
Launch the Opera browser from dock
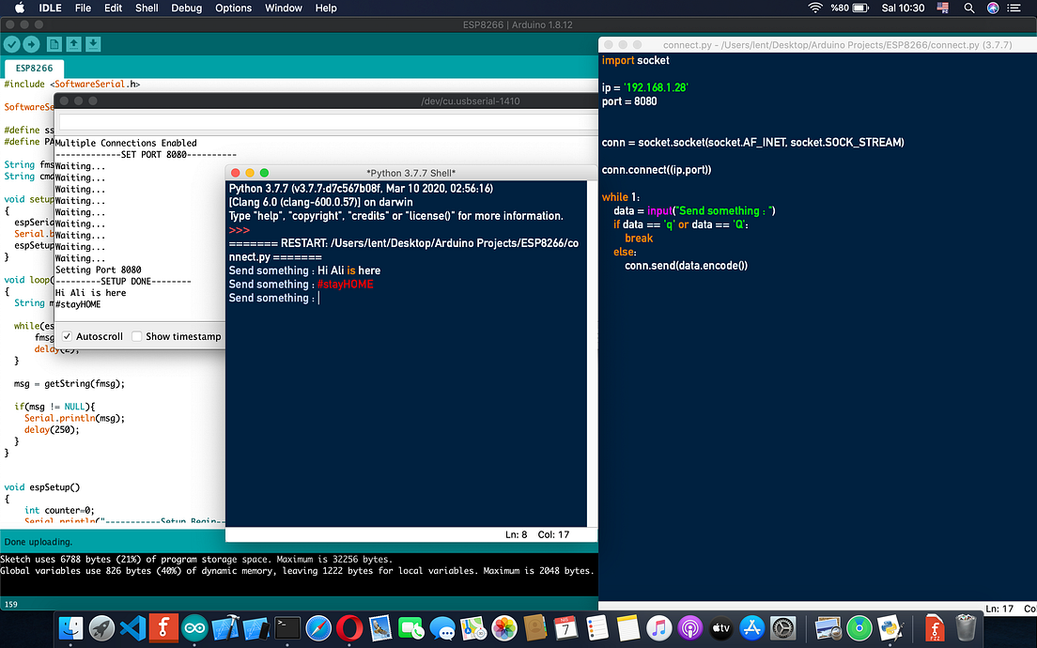(x=349, y=627)
